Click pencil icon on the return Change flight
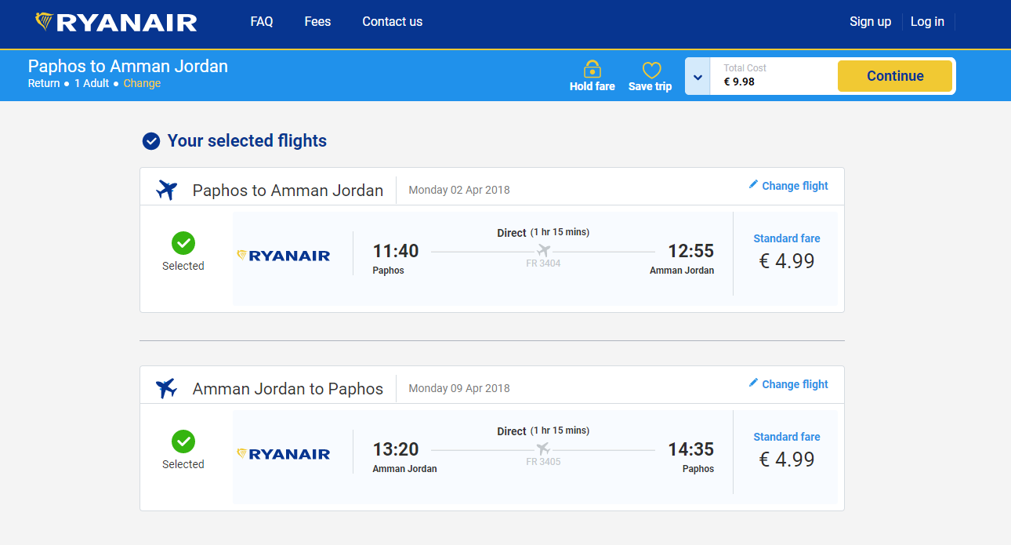This screenshot has height=545, width=1011. pyautogui.click(x=753, y=383)
